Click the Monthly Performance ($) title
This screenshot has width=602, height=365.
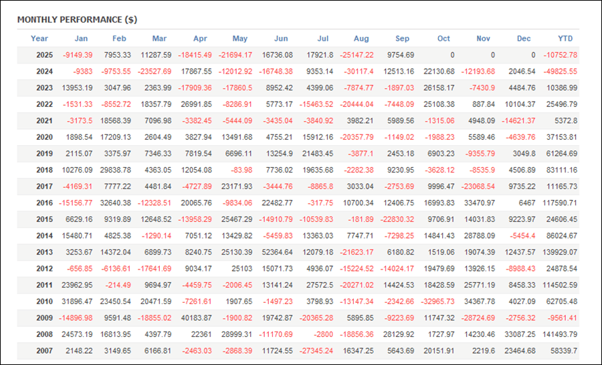pyautogui.click(x=77, y=19)
